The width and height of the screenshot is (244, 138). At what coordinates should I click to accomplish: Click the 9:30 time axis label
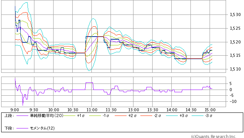(34, 110)
